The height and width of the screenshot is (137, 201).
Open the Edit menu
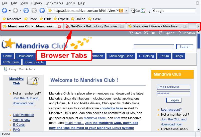point(14,3)
